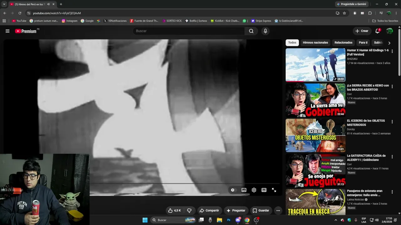Open Chrome media controls icon
The width and height of the screenshot is (401, 225).
pos(381,13)
